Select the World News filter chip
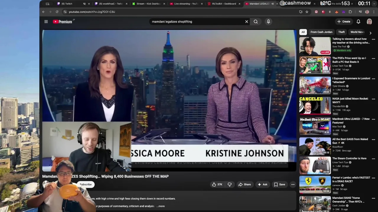 [357, 32]
